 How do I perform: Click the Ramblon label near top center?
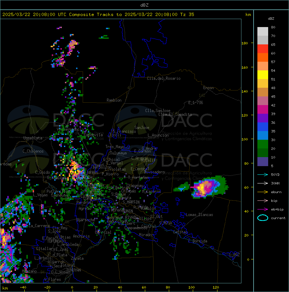coord(114,100)
